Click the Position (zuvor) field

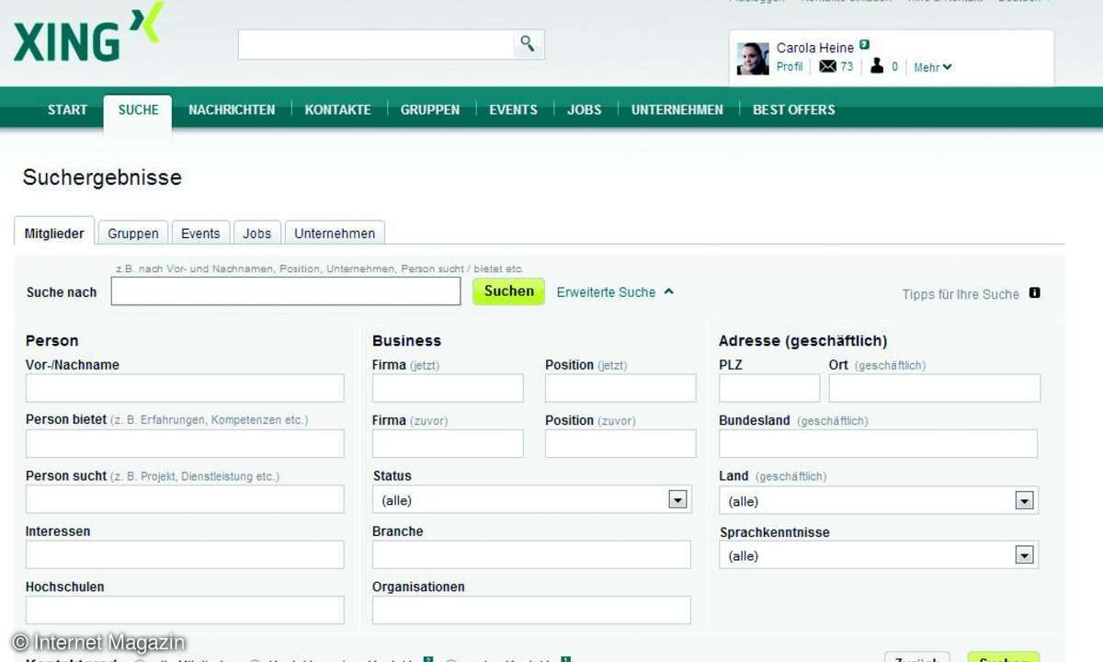point(620,443)
